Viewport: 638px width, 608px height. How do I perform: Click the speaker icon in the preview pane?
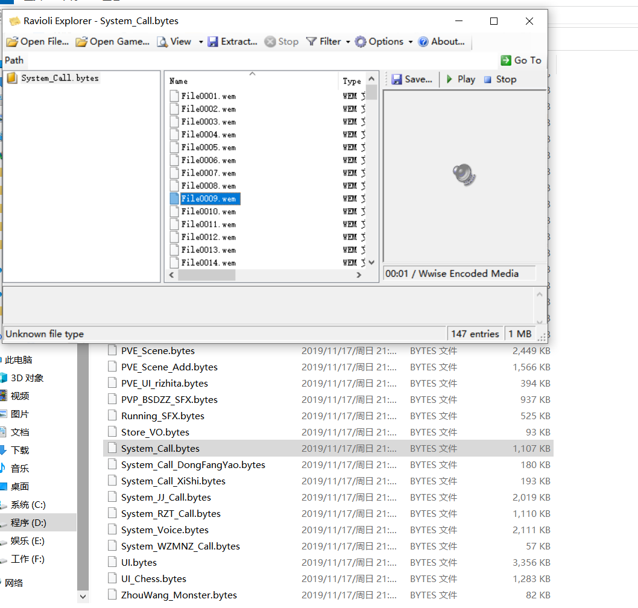(x=464, y=174)
